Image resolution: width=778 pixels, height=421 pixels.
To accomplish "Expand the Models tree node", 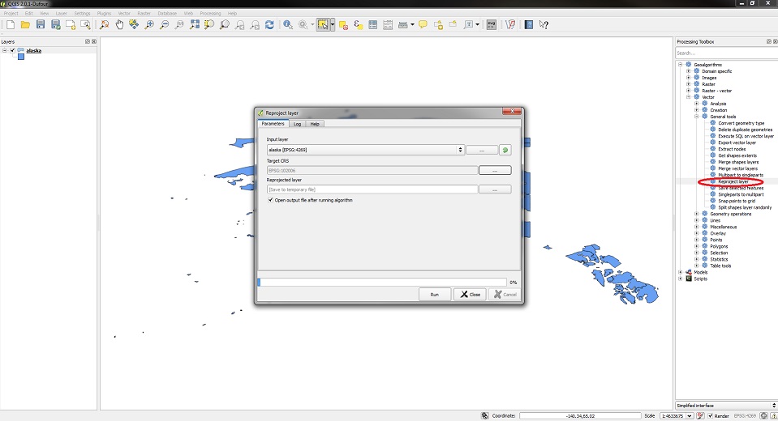I will click(x=681, y=272).
